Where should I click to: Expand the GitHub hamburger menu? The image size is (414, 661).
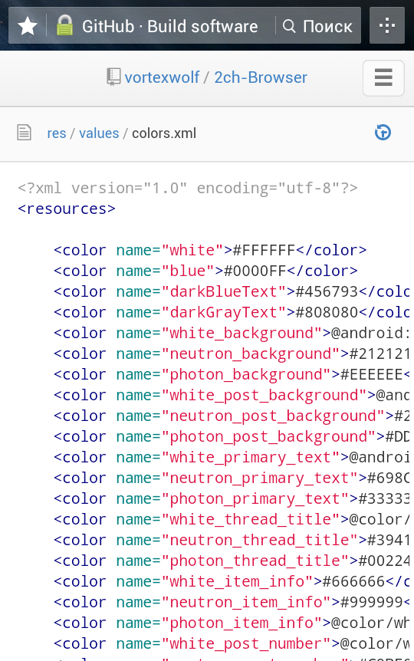383,78
